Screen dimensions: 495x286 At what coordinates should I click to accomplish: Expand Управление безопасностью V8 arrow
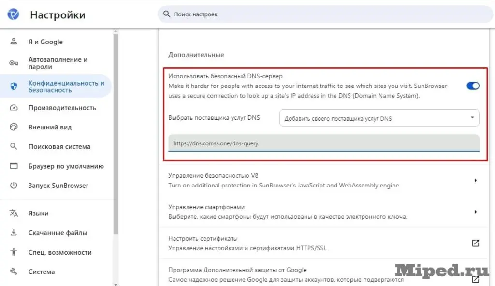tap(475, 180)
